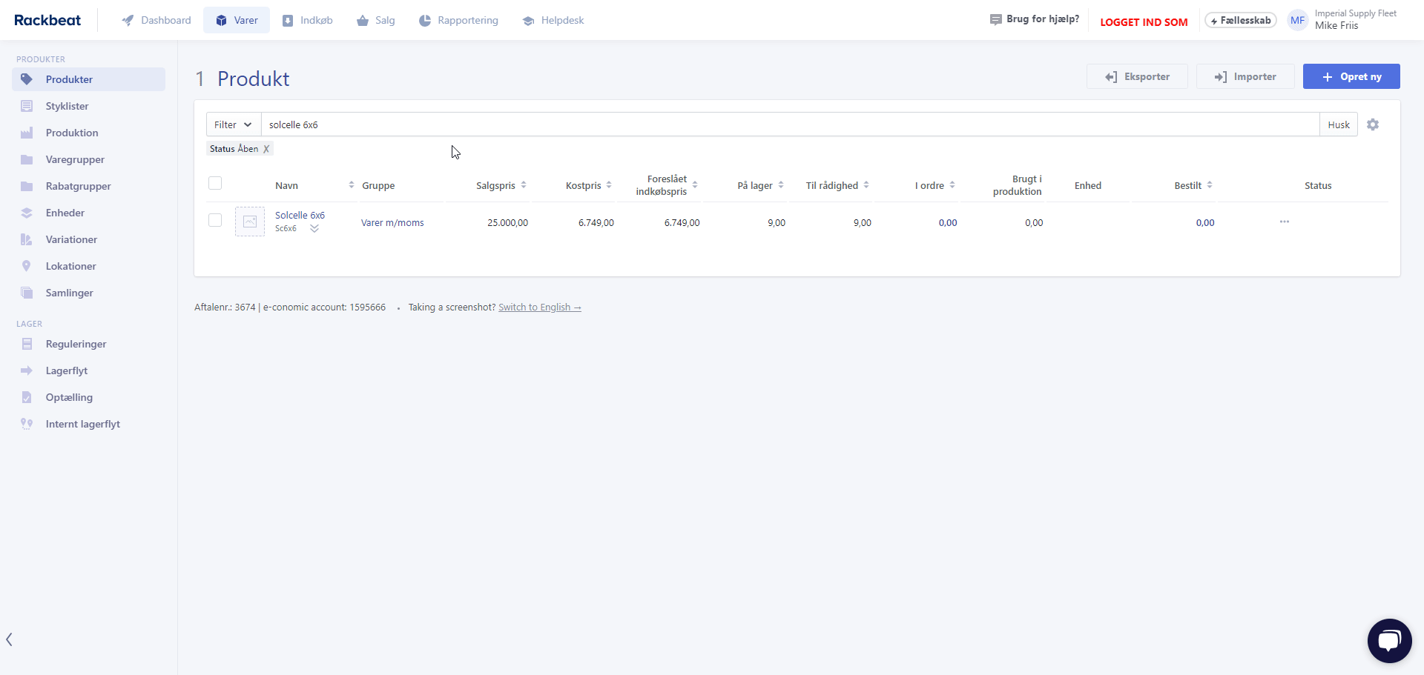1424x675 pixels.
Task: Click the MF user avatar
Action: point(1297,20)
